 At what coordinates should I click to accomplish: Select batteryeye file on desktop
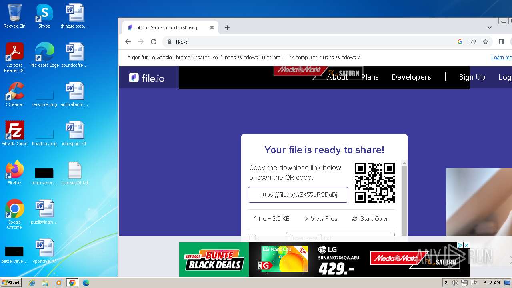click(x=14, y=255)
